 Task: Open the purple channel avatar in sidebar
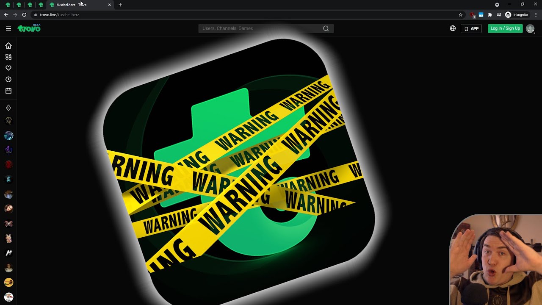point(8,150)
